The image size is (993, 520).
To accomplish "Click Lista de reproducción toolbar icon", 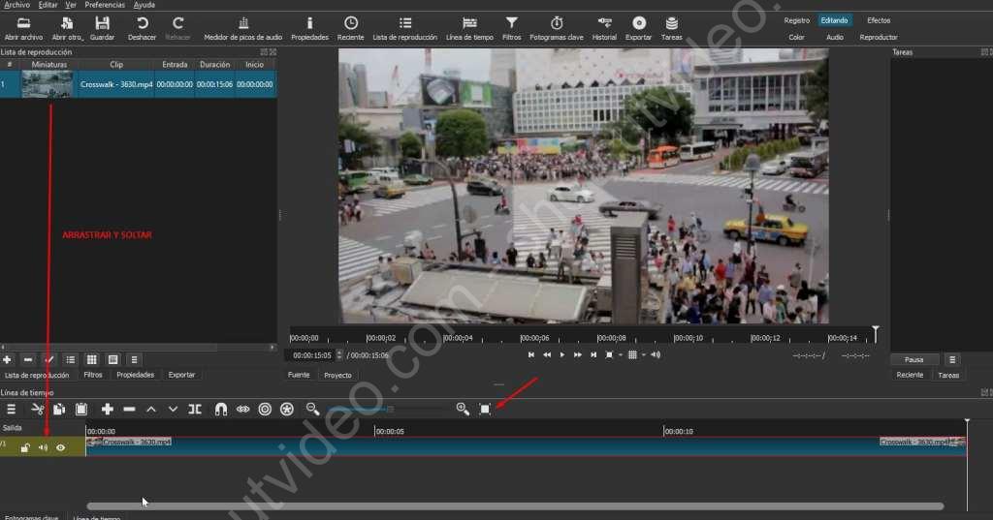I will pos(404,28).
